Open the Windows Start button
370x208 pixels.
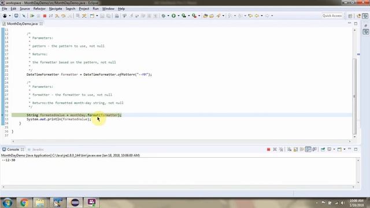click(x=8, y=203)
